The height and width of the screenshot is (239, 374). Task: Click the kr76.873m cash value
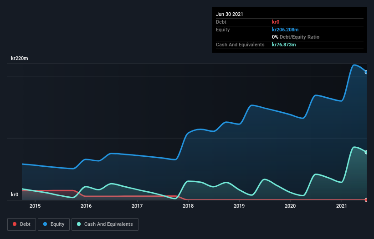click(284, 45)
